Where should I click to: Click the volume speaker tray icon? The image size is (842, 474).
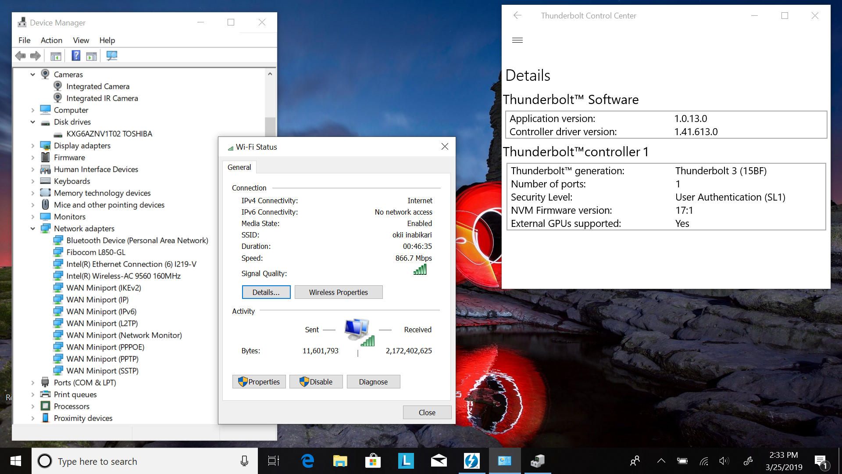coord(724,461)
